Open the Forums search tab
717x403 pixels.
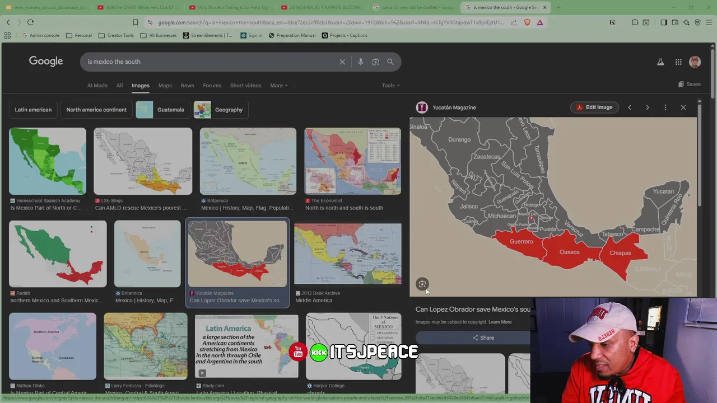coord(212,86)
